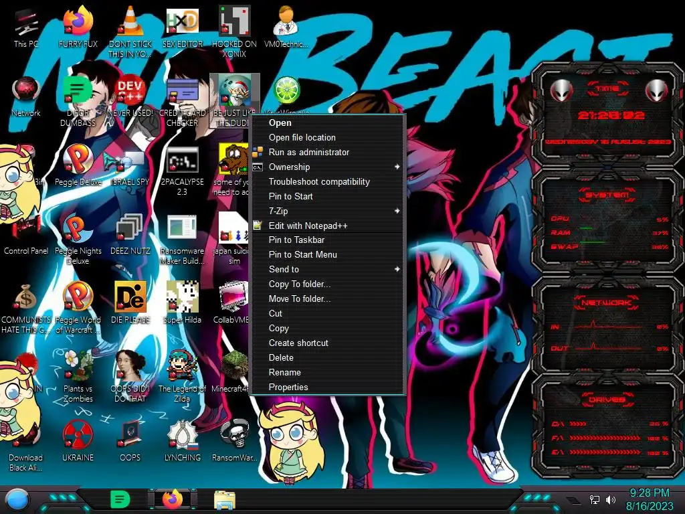
Task: Open the tray network status icon
Action: click(x=594, y=499)
